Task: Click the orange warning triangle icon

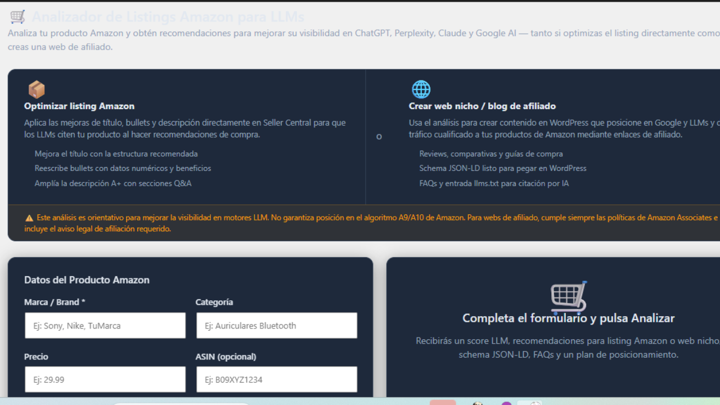Action: (29, 218)
